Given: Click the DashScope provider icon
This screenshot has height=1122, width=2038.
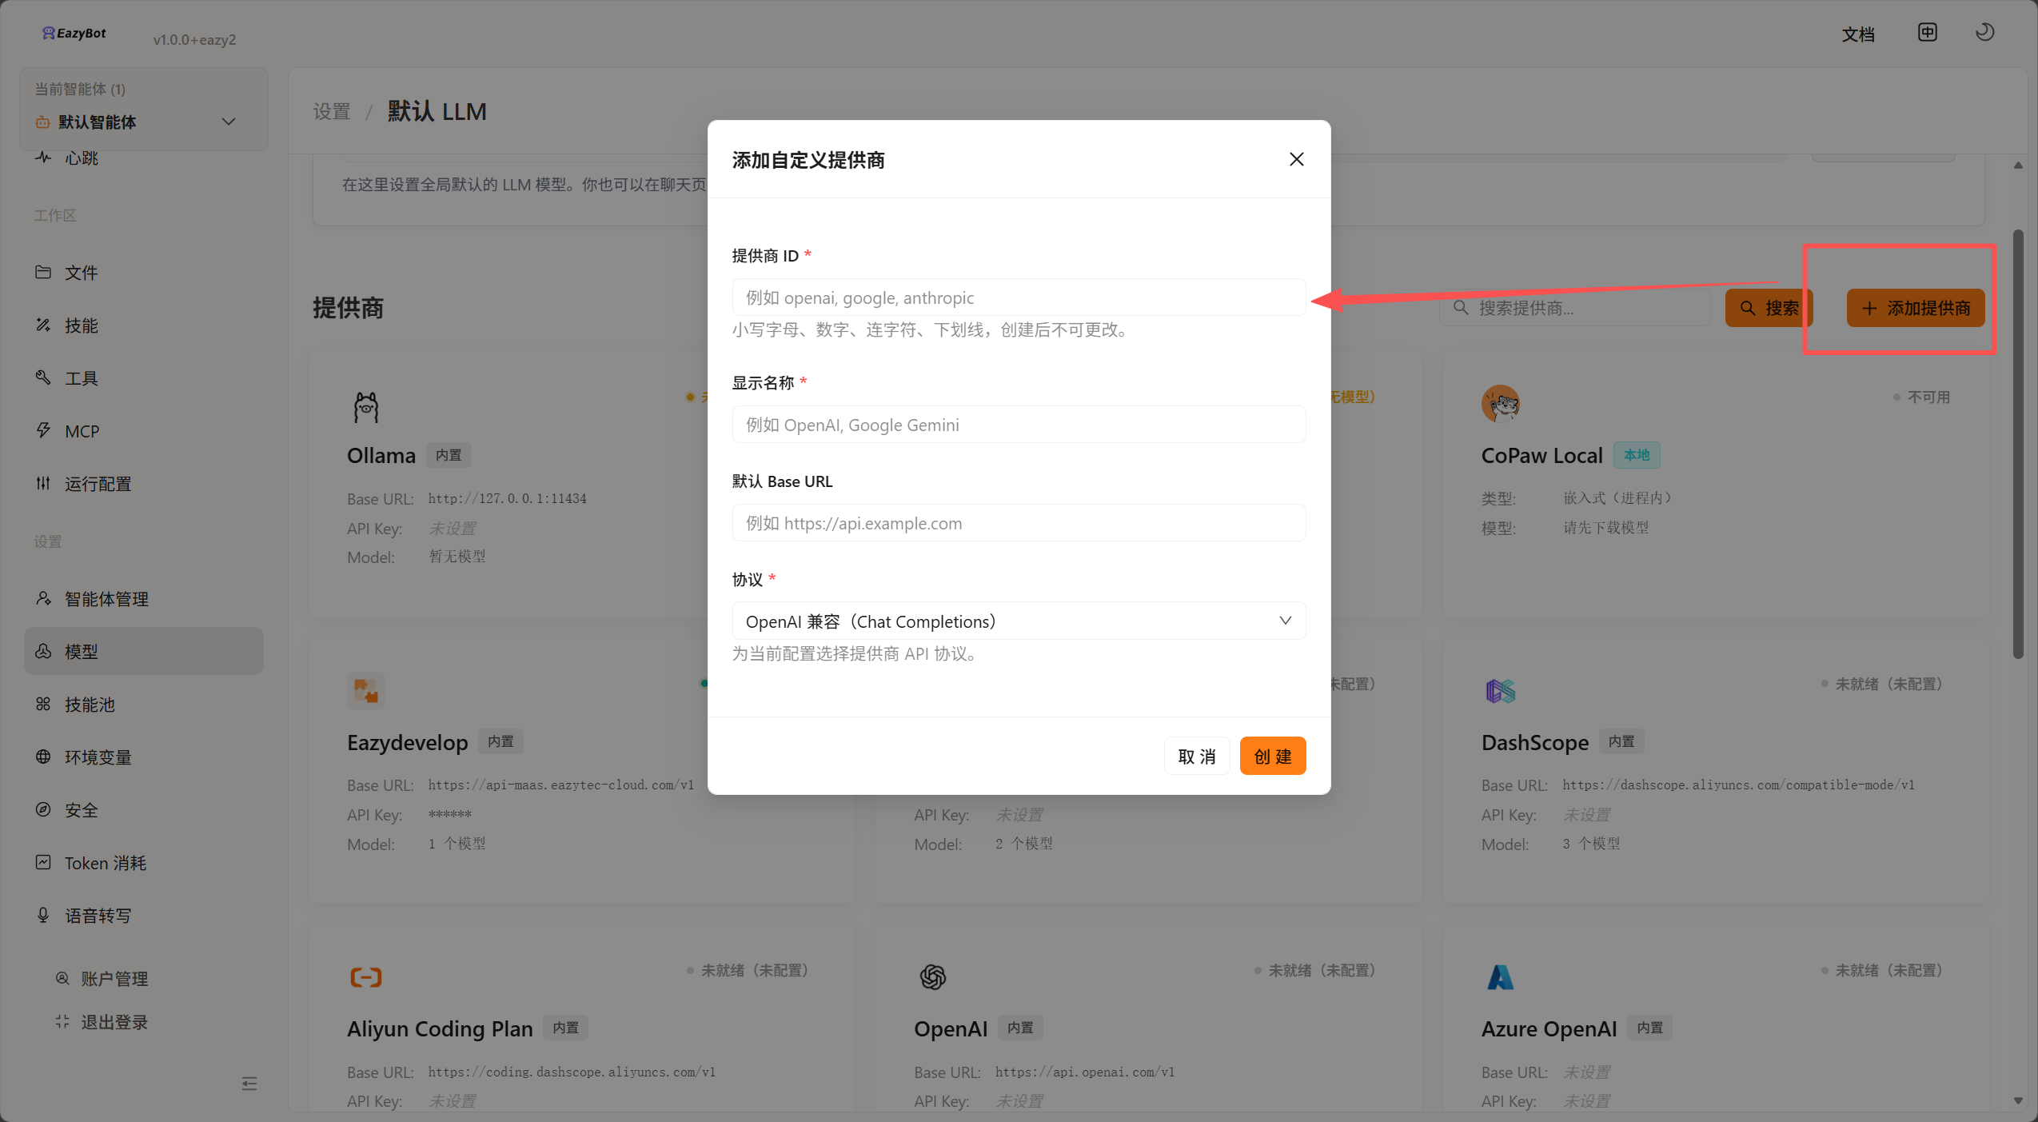Looking at the screenshot, I should [1501, 690].
